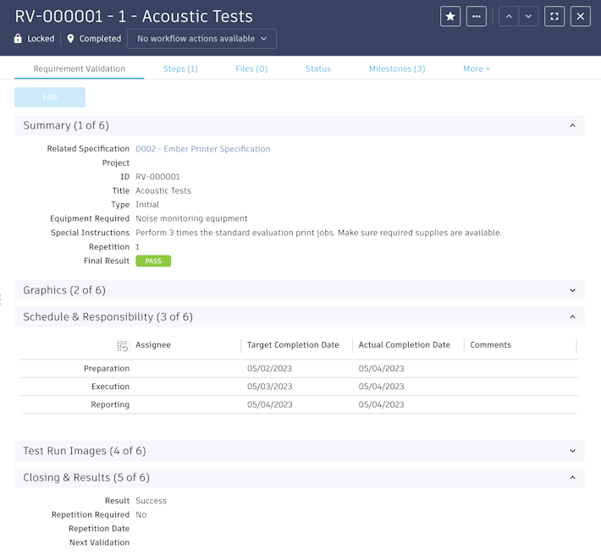The width and height of the screenshot is (601, 555).
Task: Toggle fullscreen view icon
Action: tap(554, 16)
